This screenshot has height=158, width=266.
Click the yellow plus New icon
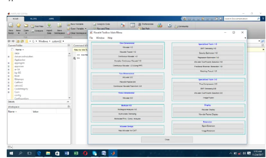pyautogui.click(x=18, y=25)
